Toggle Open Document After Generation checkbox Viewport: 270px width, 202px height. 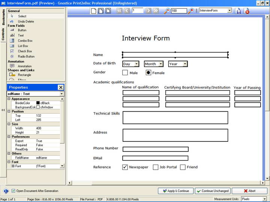(13, 191)
